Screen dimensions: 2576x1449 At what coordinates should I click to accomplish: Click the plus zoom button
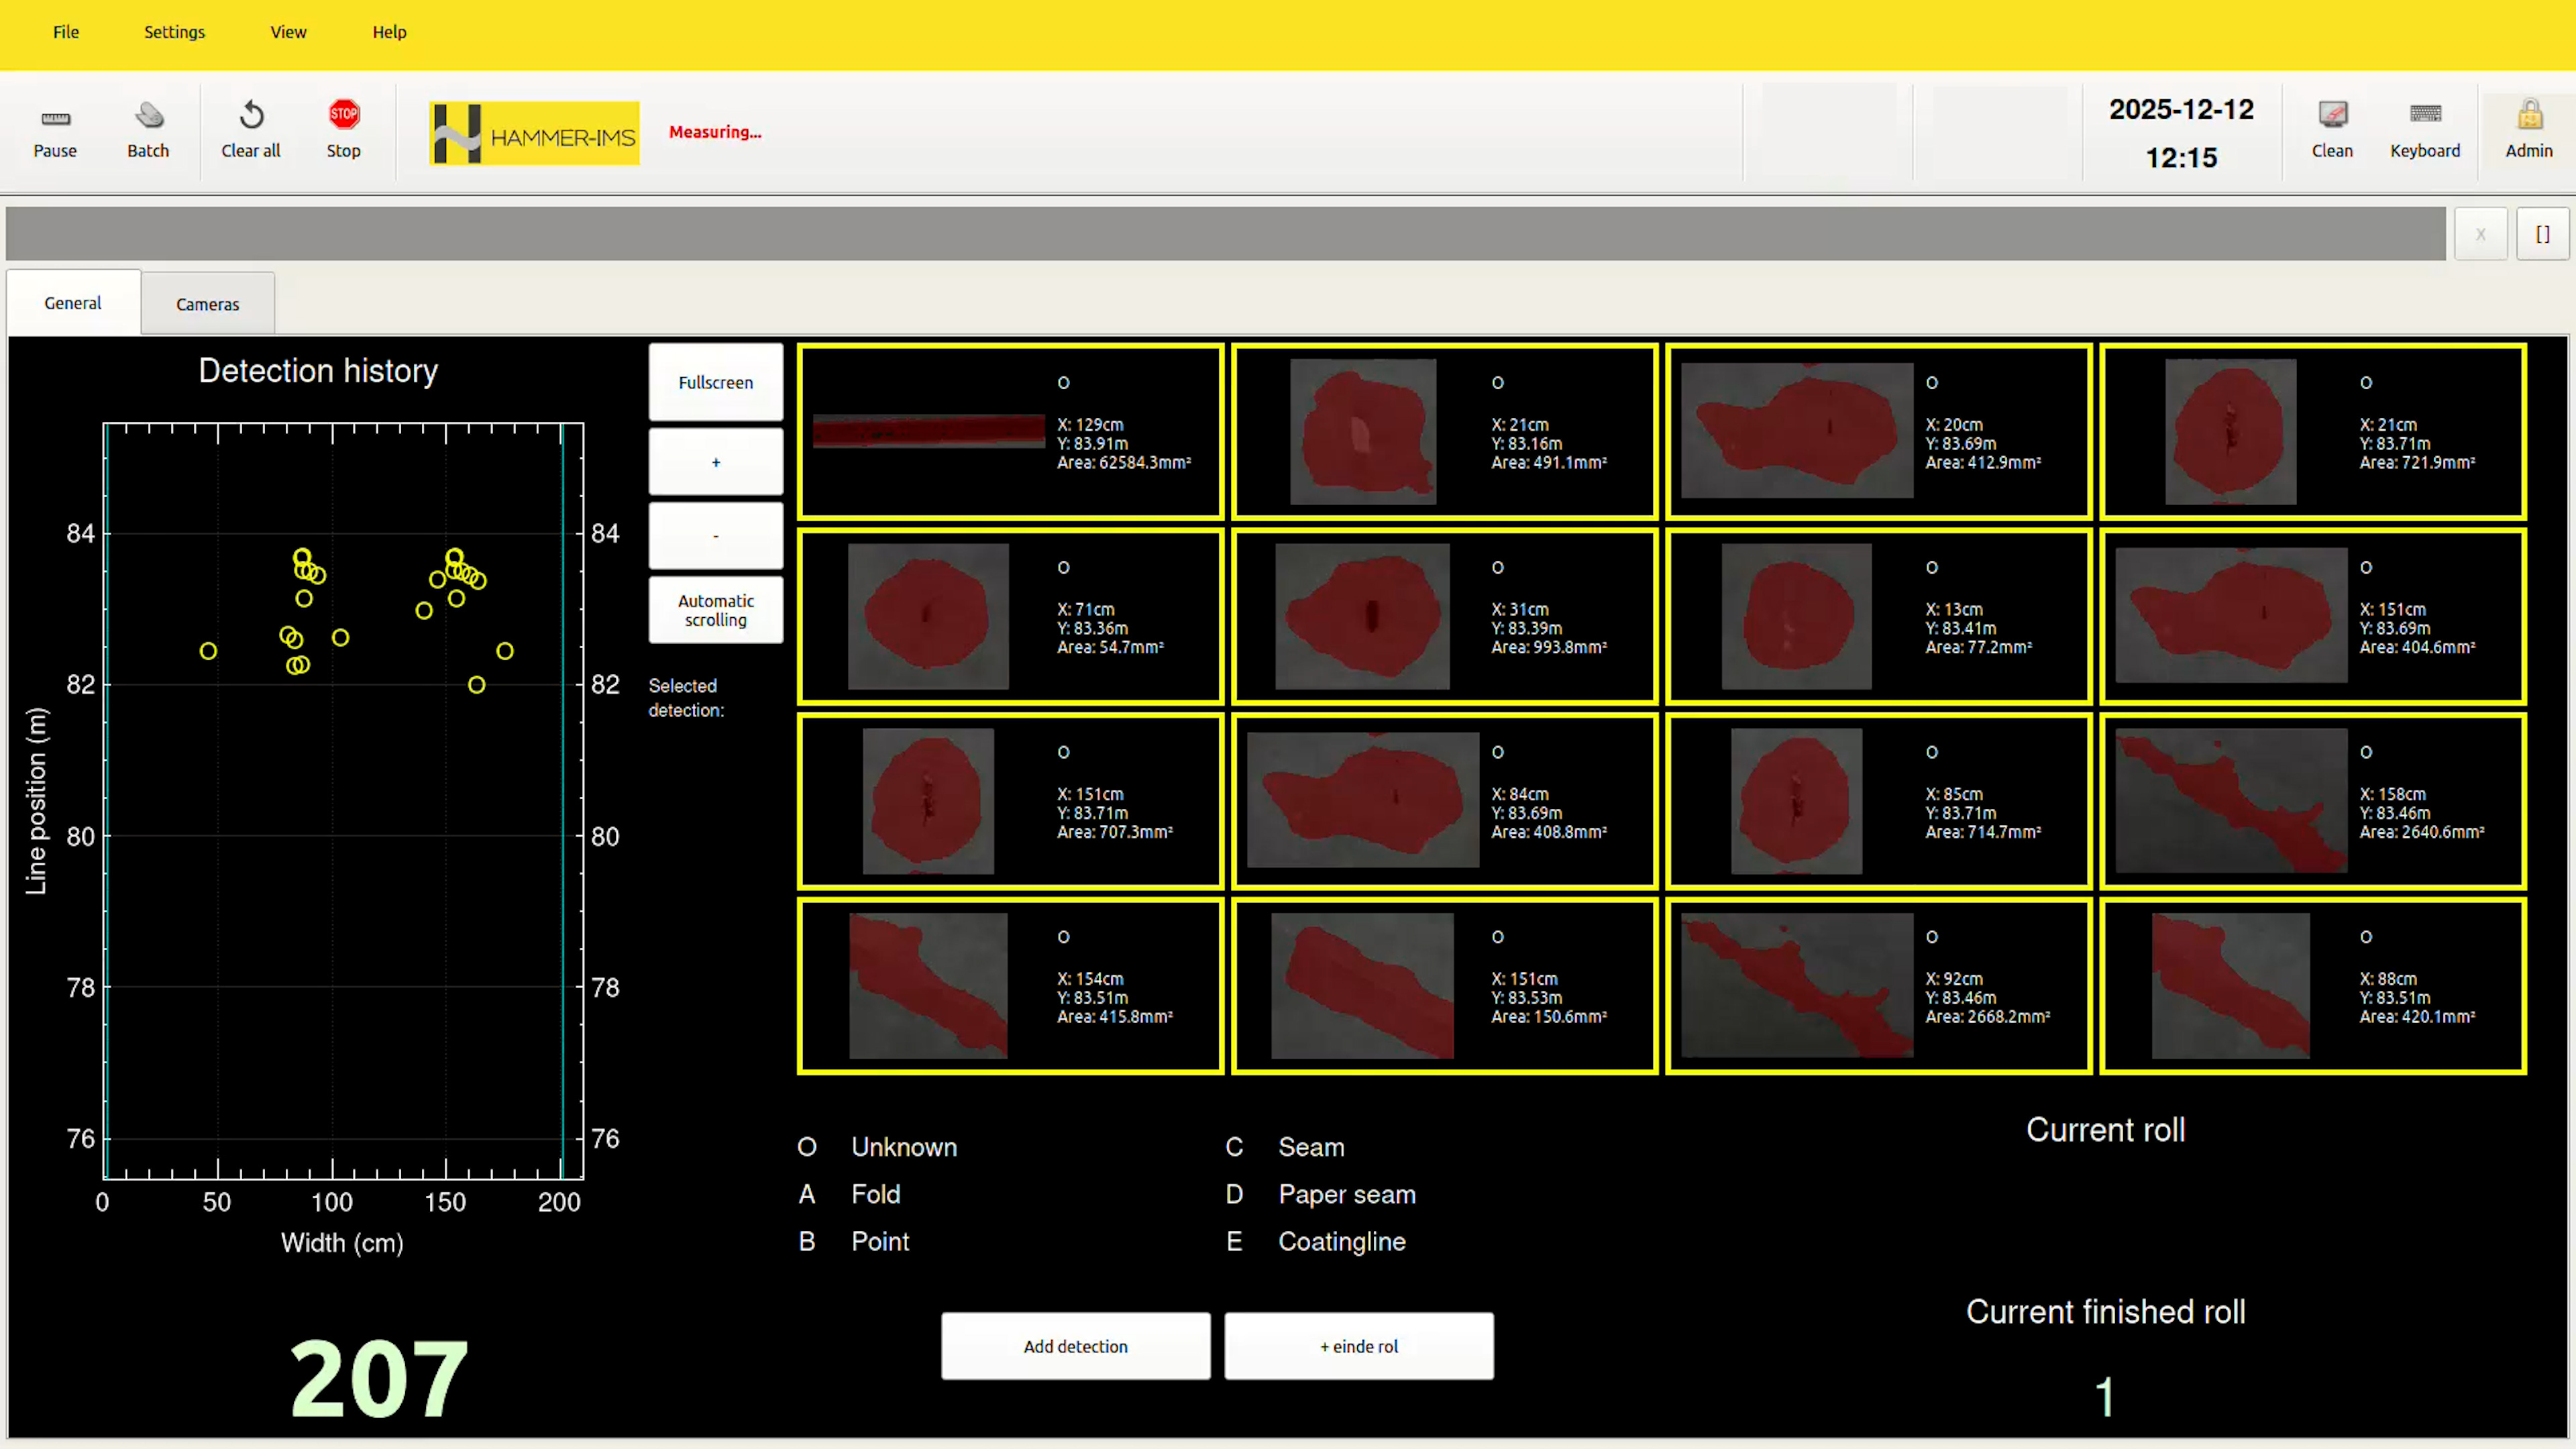point(715,462)
